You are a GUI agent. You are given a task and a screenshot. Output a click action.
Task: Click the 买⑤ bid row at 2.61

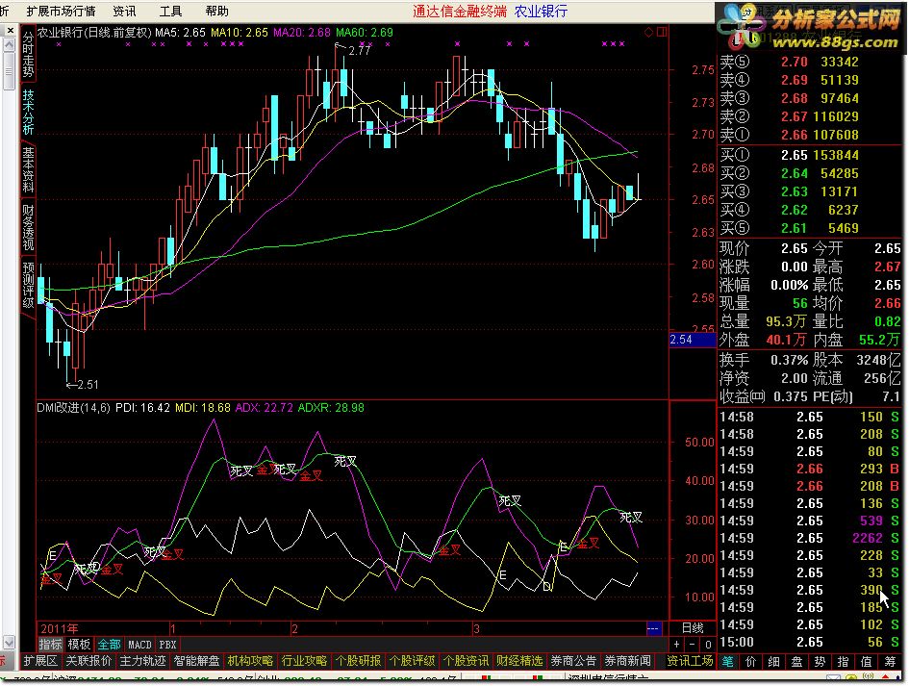[x=810, y=228]
